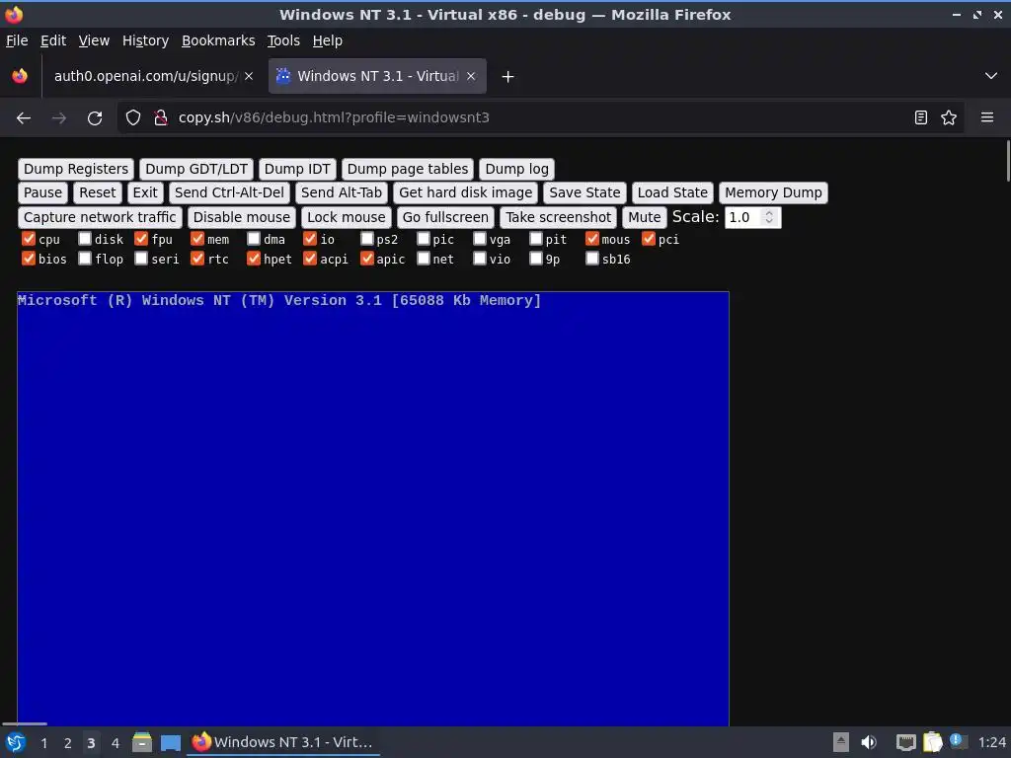
Task: Click Dump IDT button
Action: (x=297, y=169)
